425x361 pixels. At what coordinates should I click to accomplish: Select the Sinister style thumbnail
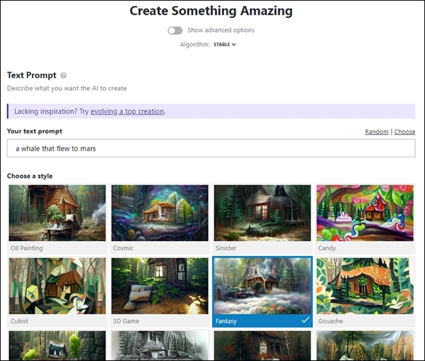262,213
